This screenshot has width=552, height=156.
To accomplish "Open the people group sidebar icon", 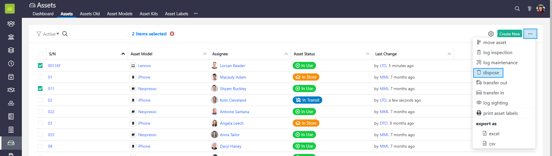I will [11, 24].
